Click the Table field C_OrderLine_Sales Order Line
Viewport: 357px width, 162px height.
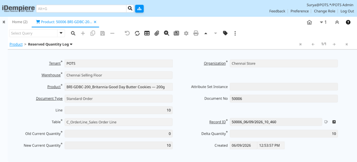[x=119, y=122]
